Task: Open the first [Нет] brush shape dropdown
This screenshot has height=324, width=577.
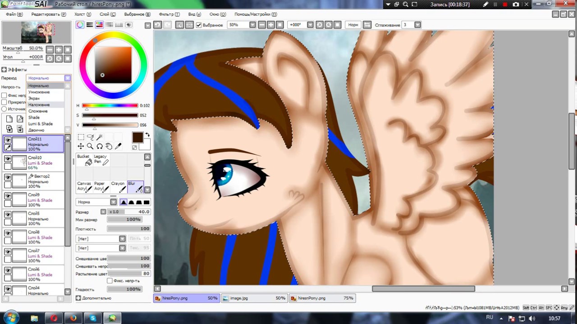Action: coord(122,238)
